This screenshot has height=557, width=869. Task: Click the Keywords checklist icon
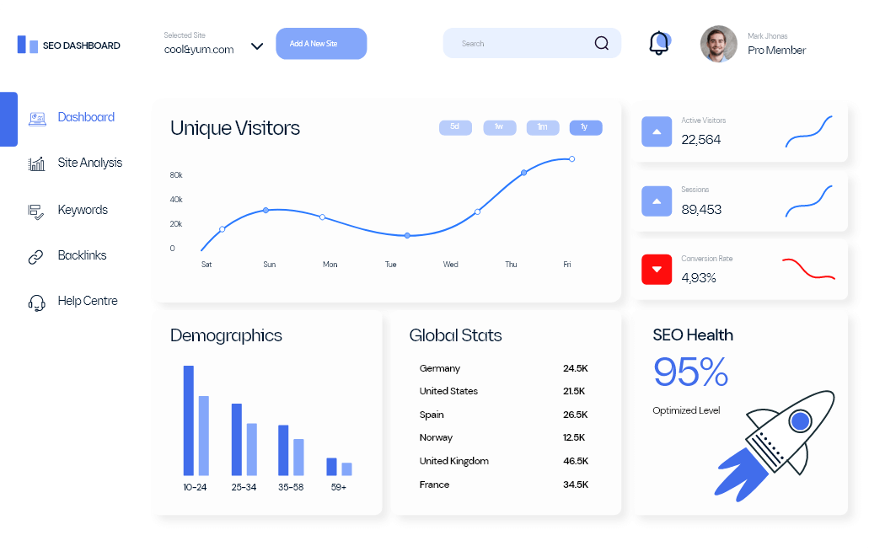pyautogui.click(x=36, y=212)
